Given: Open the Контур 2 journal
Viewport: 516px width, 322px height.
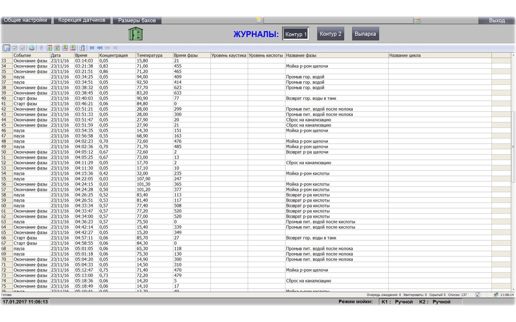Looking at the screenshot, I should point(331,34).
